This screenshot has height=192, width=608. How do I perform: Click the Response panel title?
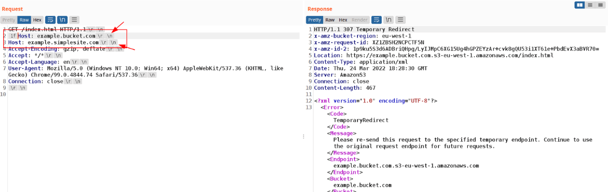tap(320, 8)
